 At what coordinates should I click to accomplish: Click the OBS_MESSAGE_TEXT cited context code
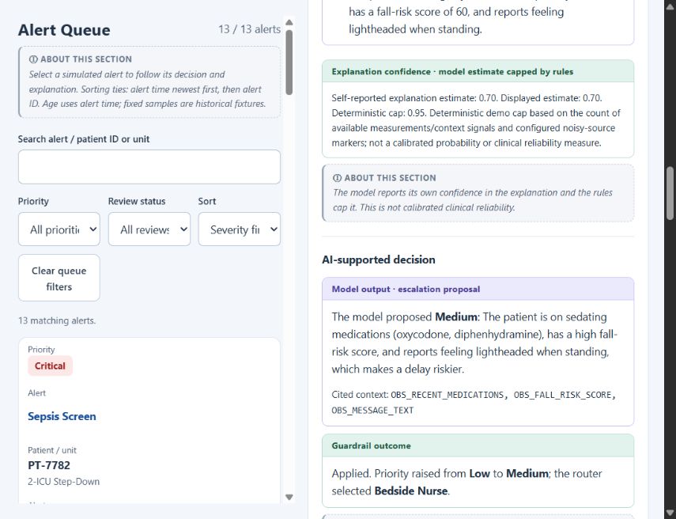372,411
